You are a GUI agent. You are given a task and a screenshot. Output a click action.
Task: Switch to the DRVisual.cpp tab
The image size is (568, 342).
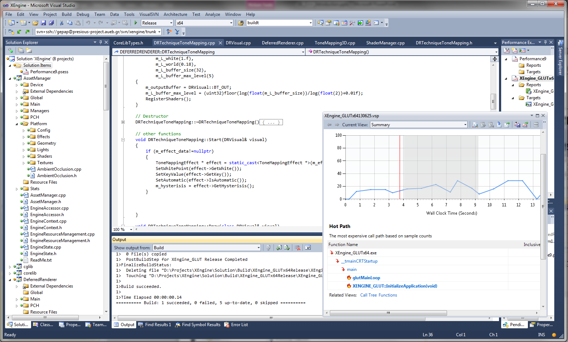[238, 43]
